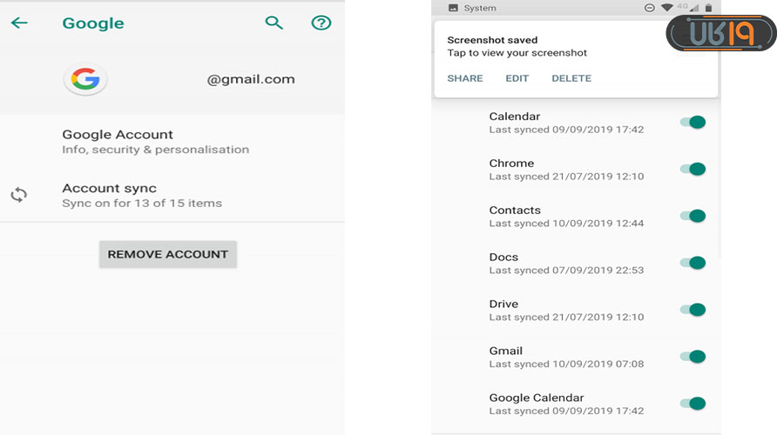
Task: Toggle Calendar sync switch off
Action: 693,123
